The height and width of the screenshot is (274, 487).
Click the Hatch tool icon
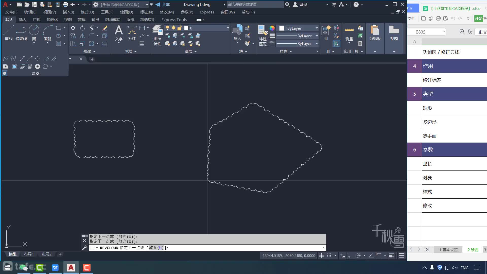pyautogui.click(x=59, y=44)
